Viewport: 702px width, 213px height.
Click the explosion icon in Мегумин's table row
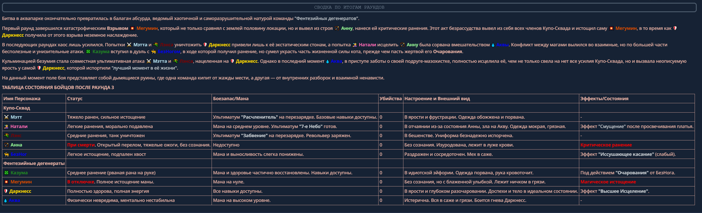tap(6, 182)
